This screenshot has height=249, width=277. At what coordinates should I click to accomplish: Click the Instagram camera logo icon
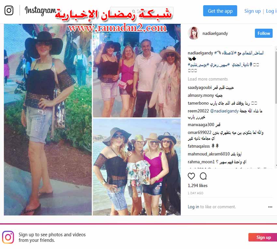coord(9,10)
